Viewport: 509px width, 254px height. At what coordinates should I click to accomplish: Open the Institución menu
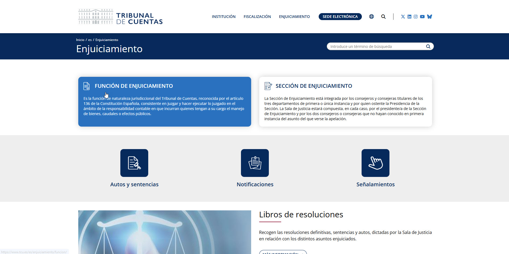[x=224, y=17]
